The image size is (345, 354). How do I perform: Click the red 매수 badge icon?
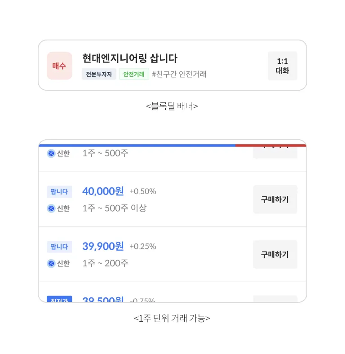pyautogui.click(x=59, y=66)
